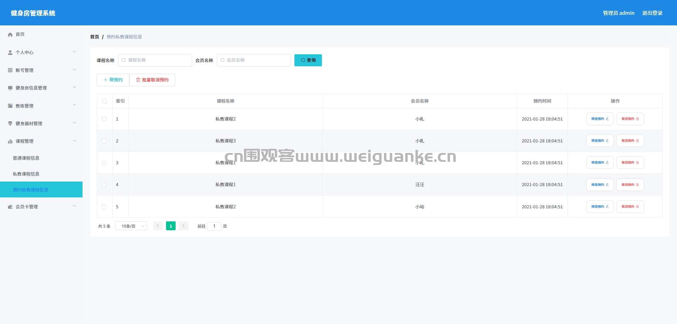Click 会员名称 column header
Image resolution: width=677 pixels, height=324 pixels.
coord(420,101)
